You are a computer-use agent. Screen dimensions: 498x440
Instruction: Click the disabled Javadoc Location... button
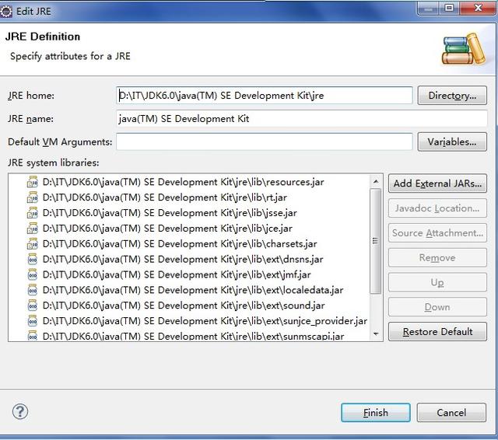437,208
